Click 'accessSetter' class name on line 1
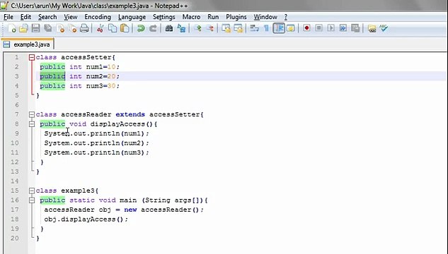448x254 pixels. point(86,57)
